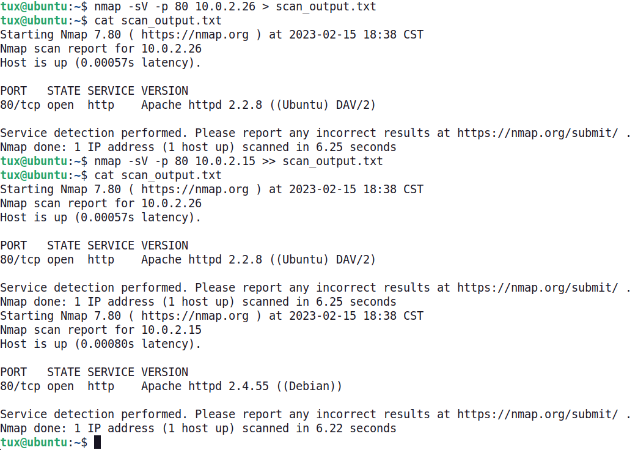Open the nmap.org link in the last Starting Nmap line
This screenshot has width=638, height=450.
(195, 316)
